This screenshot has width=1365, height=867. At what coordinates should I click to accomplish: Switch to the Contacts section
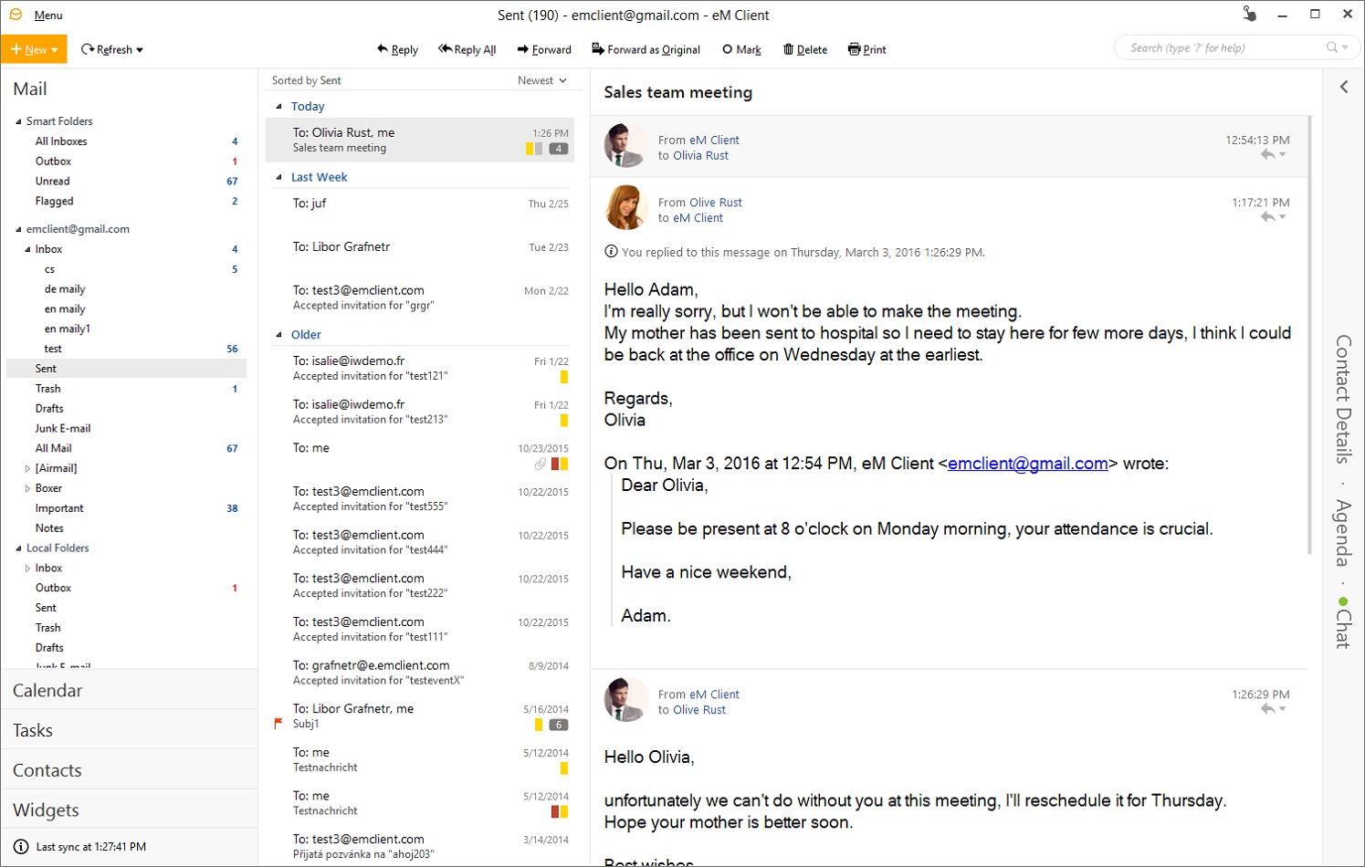click(x=129, y=770)
